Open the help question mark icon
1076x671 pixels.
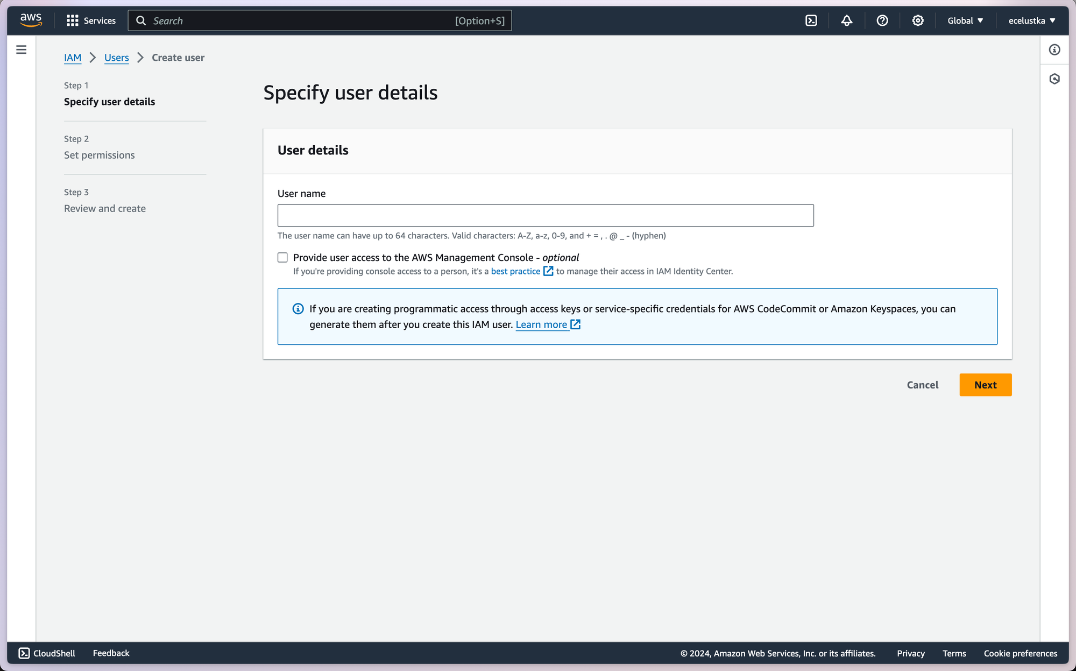pos(882,20)
